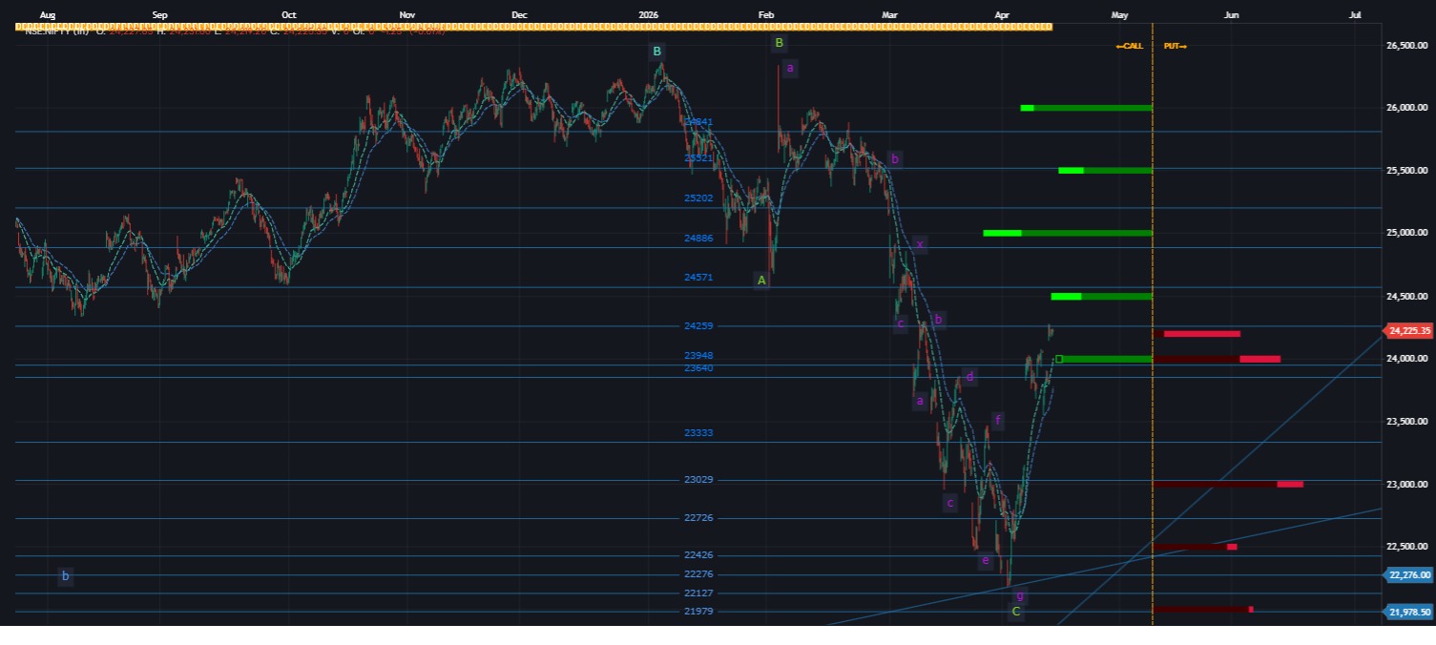Viewport: 1436px width, 645px height.
Task: Click the May label on time axis
Action: [x=1119, y=14]
